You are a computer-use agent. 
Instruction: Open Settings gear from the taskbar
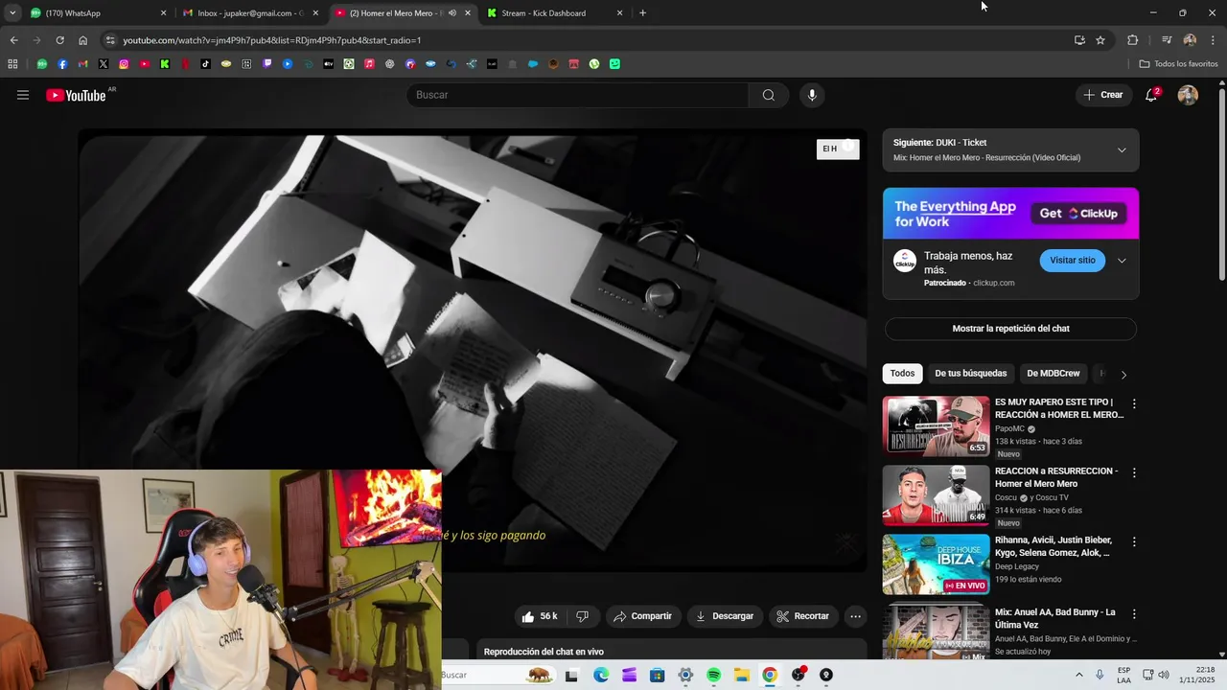pyautogui.click(x=685, y=675)
